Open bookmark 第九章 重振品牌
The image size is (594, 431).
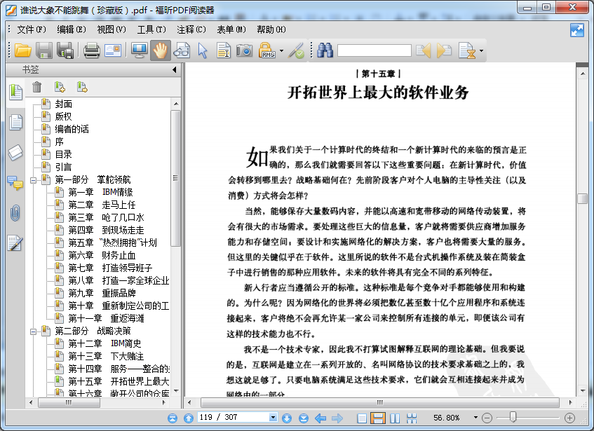pyautogui.click(x=102, y=293)
